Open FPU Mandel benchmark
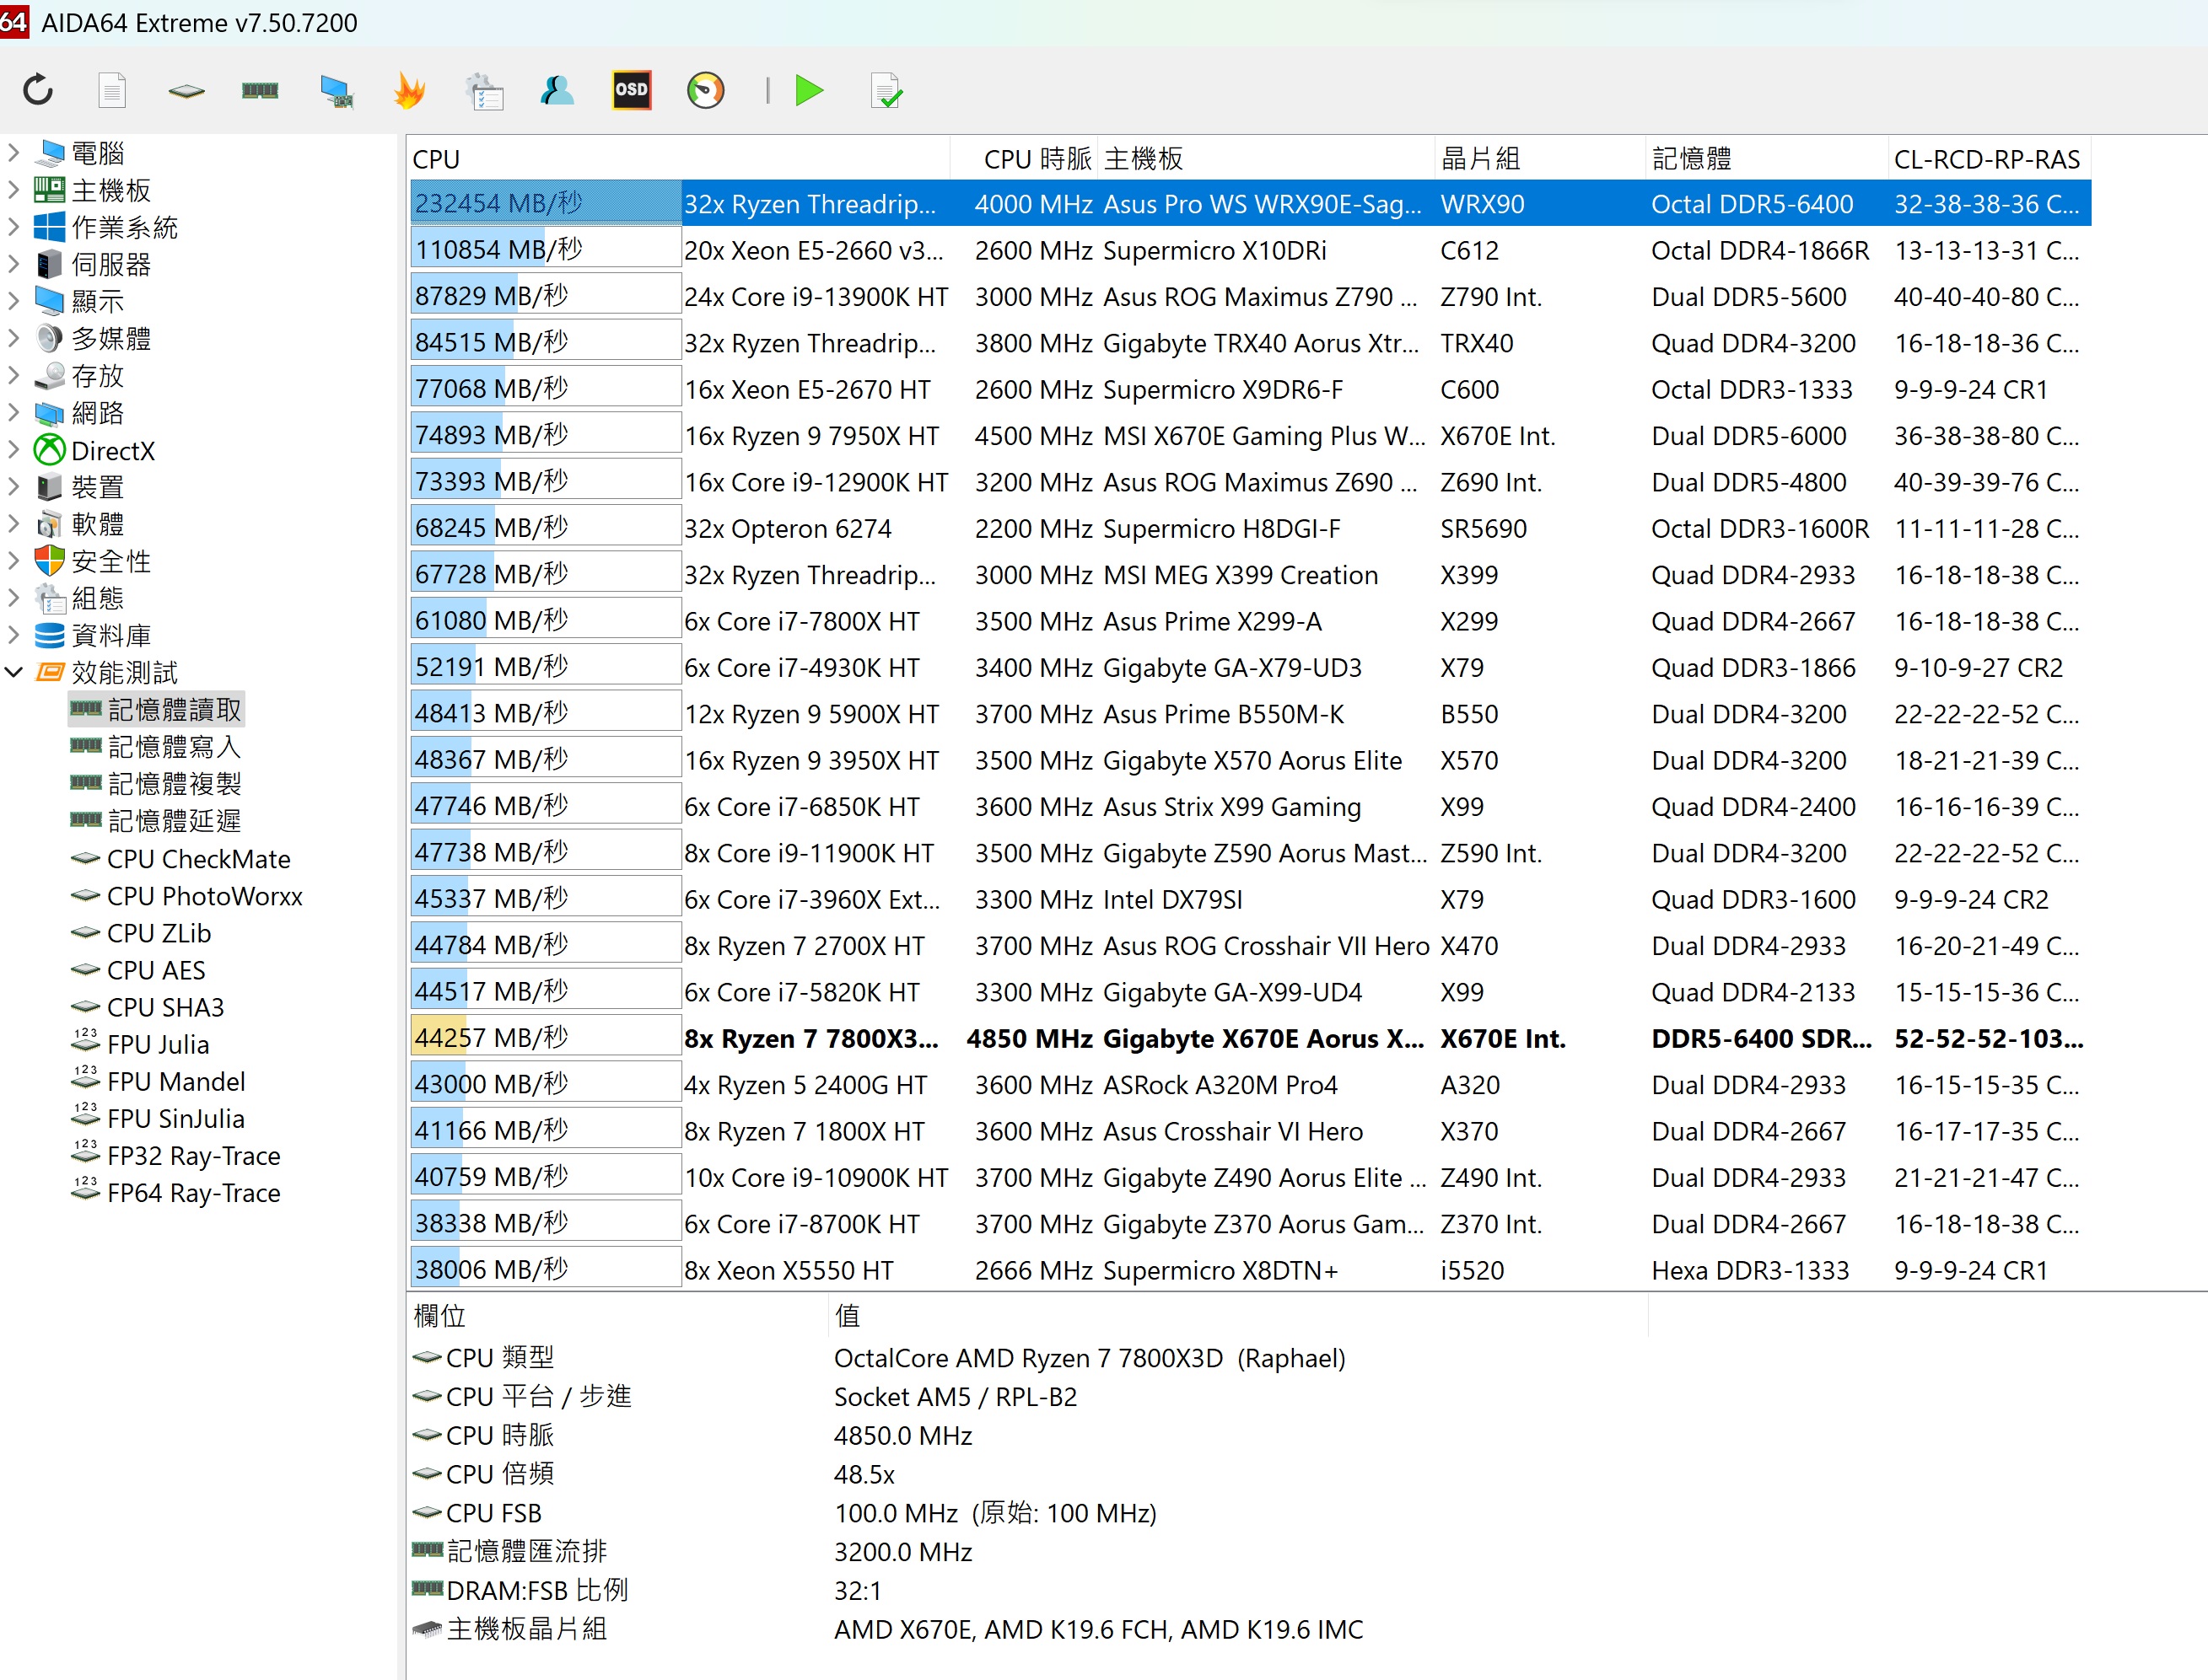This screenshot has width=2208, height=1680. [158, 1081]
